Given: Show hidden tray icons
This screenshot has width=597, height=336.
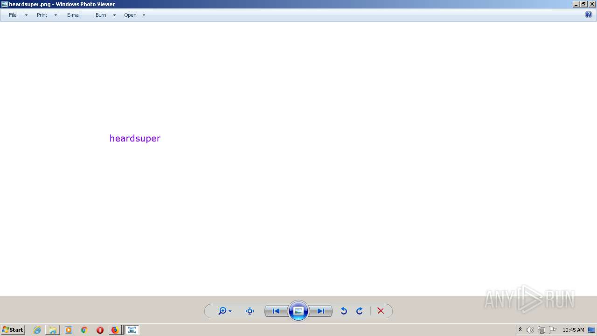Looking at the screenshot, I should point(521,330).
